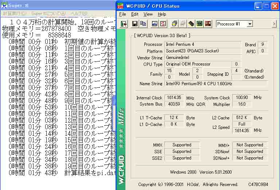Click the １０４万桁の計算開始 header line
The image size is (280, 190).
(x=62, y=22)
